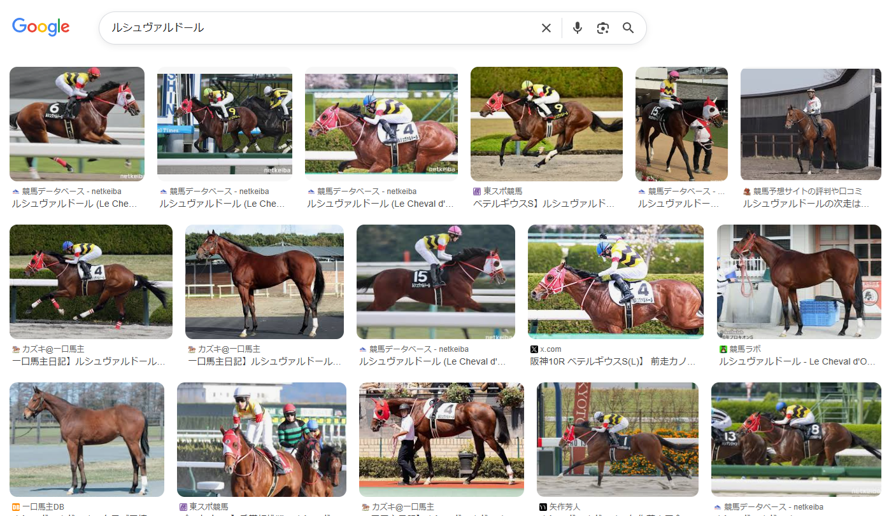Focus the search box containing ルシュヴァルドール
The width and height of the screenshot is (887, 516).
[x=318, y=28]
